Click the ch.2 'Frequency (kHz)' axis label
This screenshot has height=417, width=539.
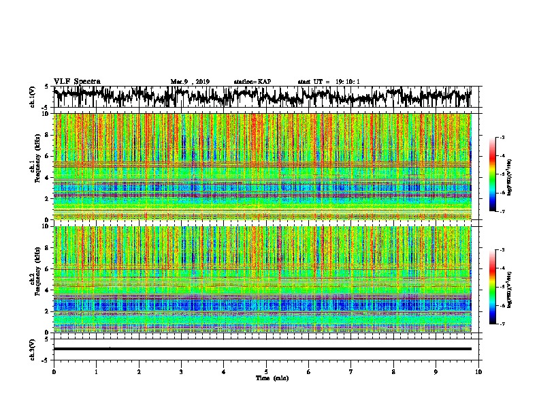37,271
